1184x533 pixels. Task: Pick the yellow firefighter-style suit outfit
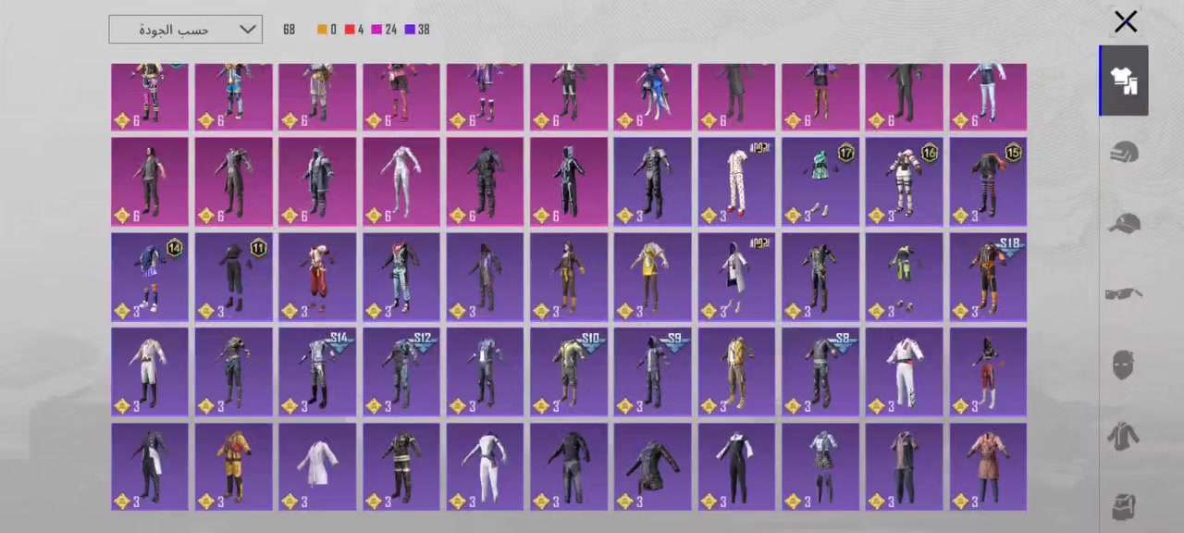coord(234,466)
